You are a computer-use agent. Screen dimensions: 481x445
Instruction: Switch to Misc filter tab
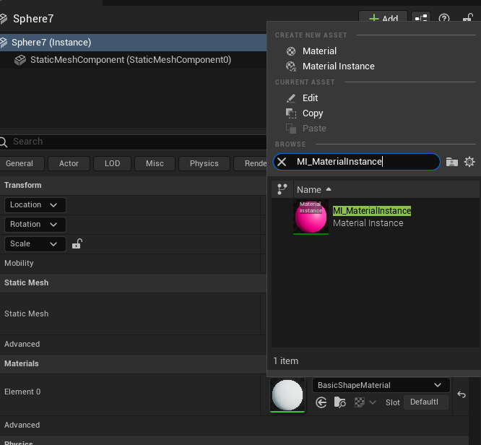[155, 163]
